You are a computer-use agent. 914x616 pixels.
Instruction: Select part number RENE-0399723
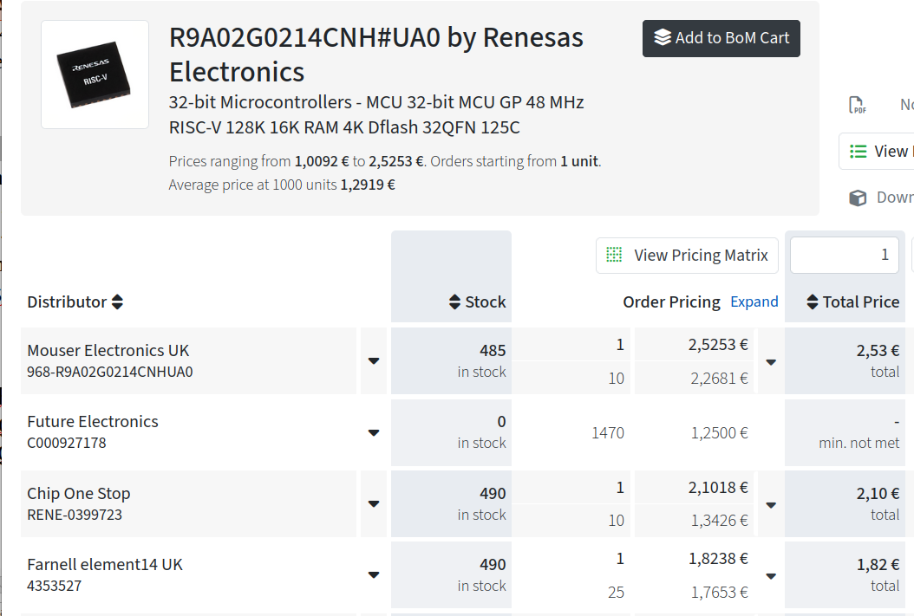(x=75, y=515)
